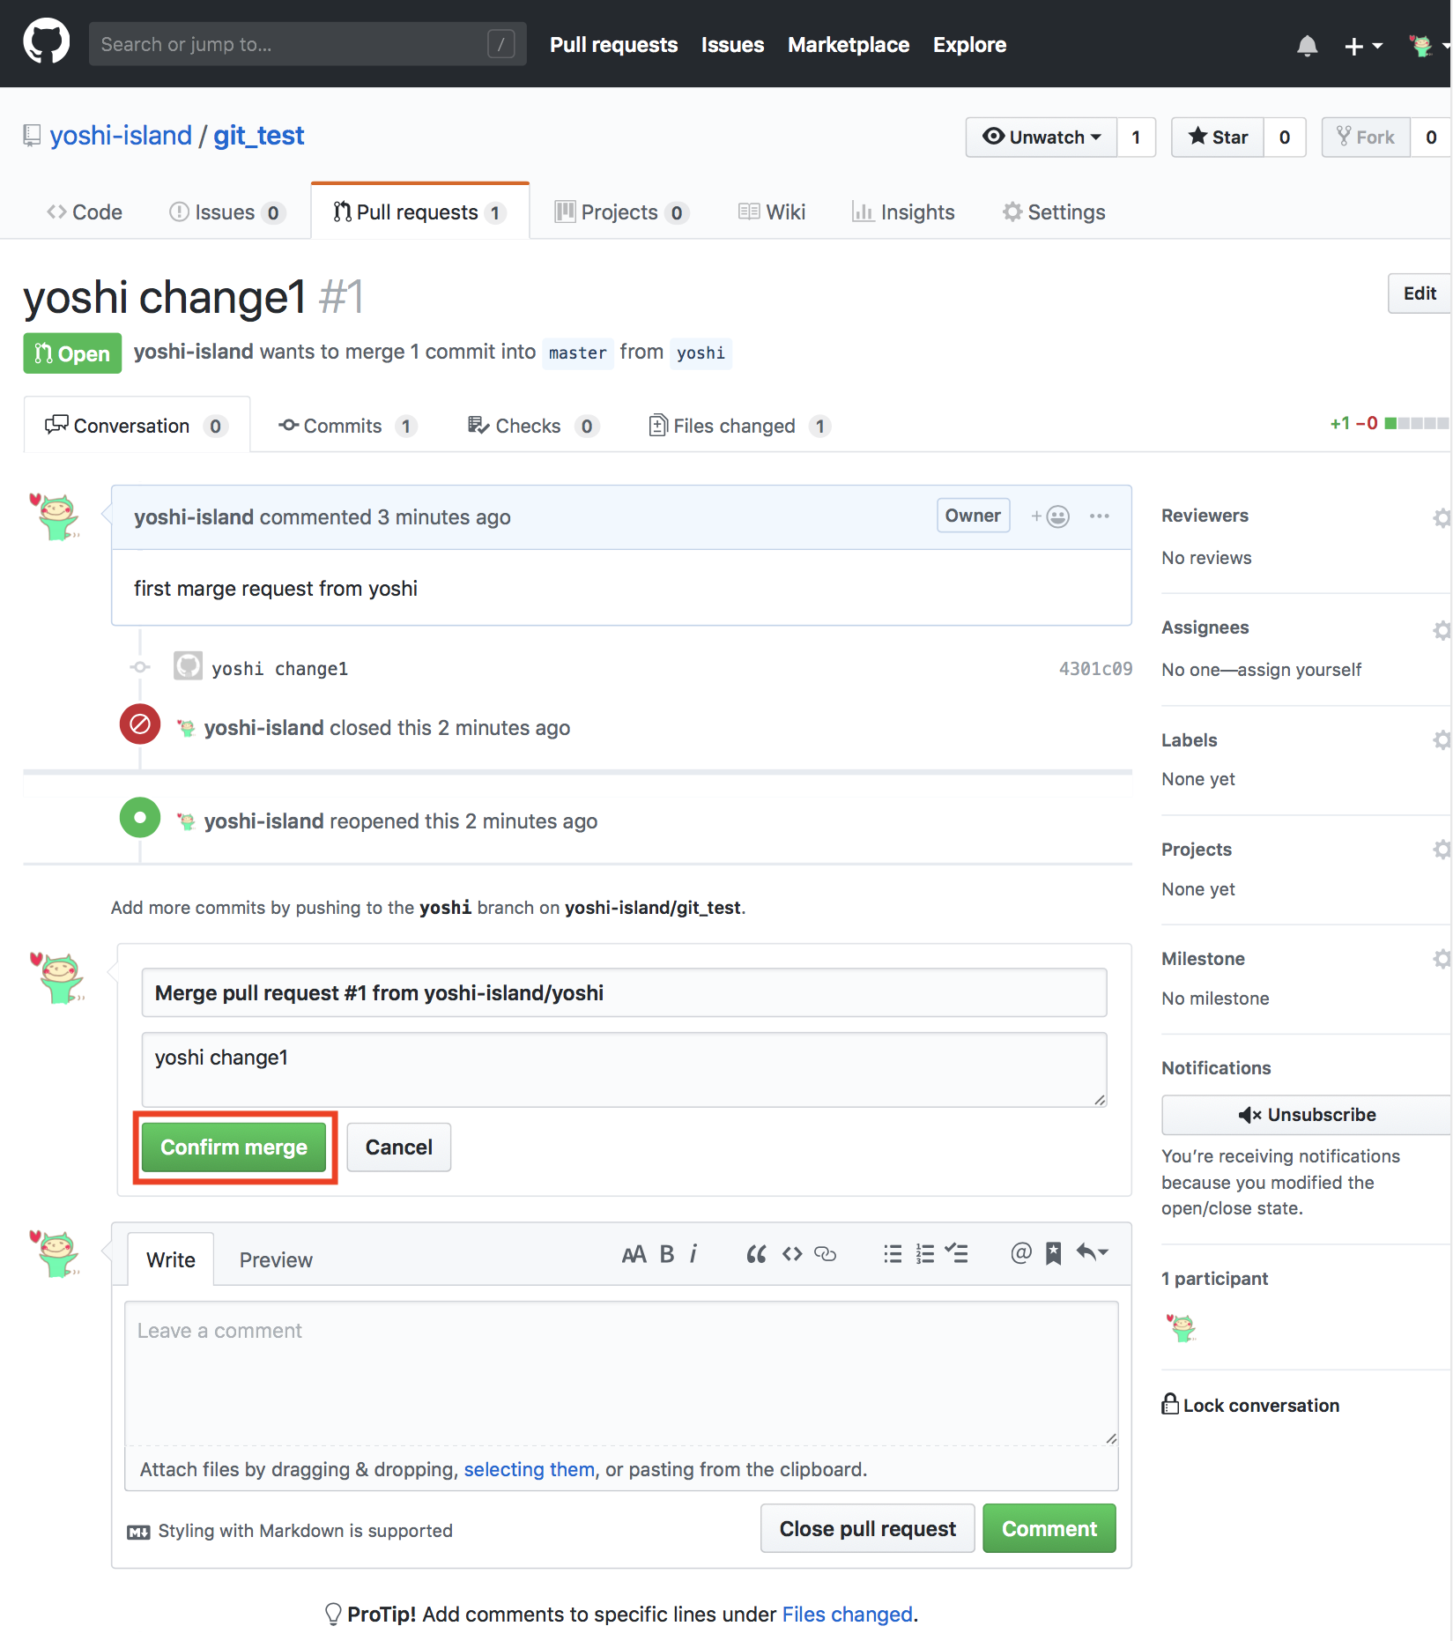The height and width of the screenshot is (1641, 1453).
Task: Focus the Search or jump to field
Action: (308, 44)
